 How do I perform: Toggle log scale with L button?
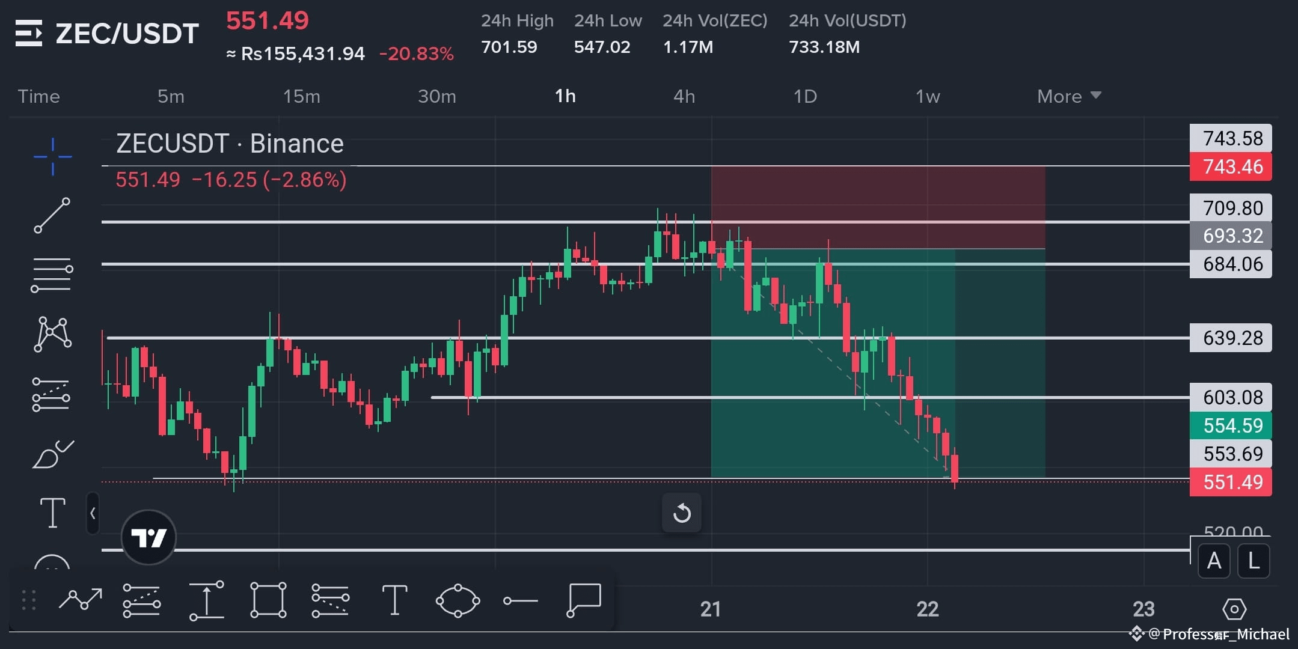point(1254,561)
